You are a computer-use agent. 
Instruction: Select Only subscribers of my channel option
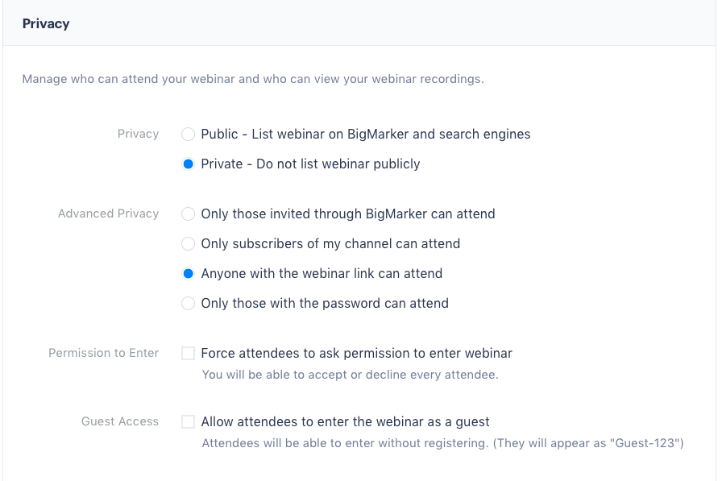188,244
